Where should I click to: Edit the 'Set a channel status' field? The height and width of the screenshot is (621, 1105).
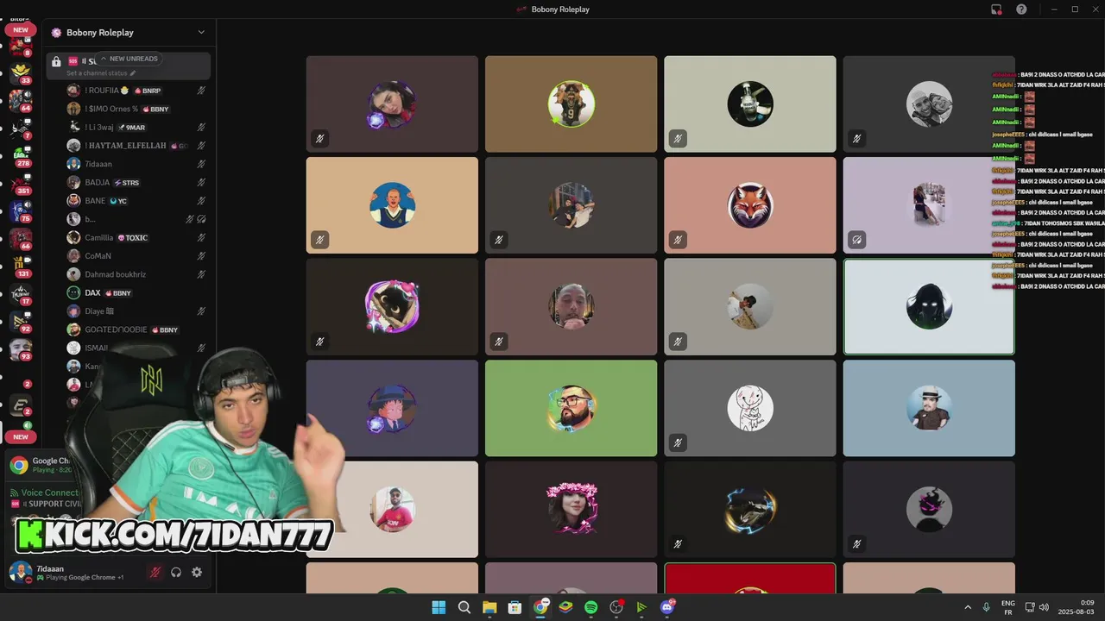(x=101, y=73)
